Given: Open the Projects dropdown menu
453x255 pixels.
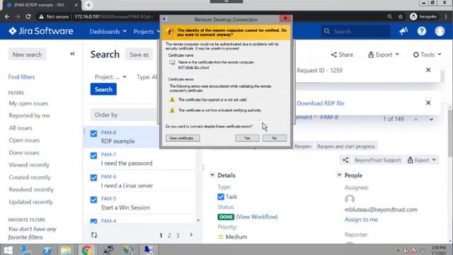Looking at the screenshot, I should coord(147,31).
